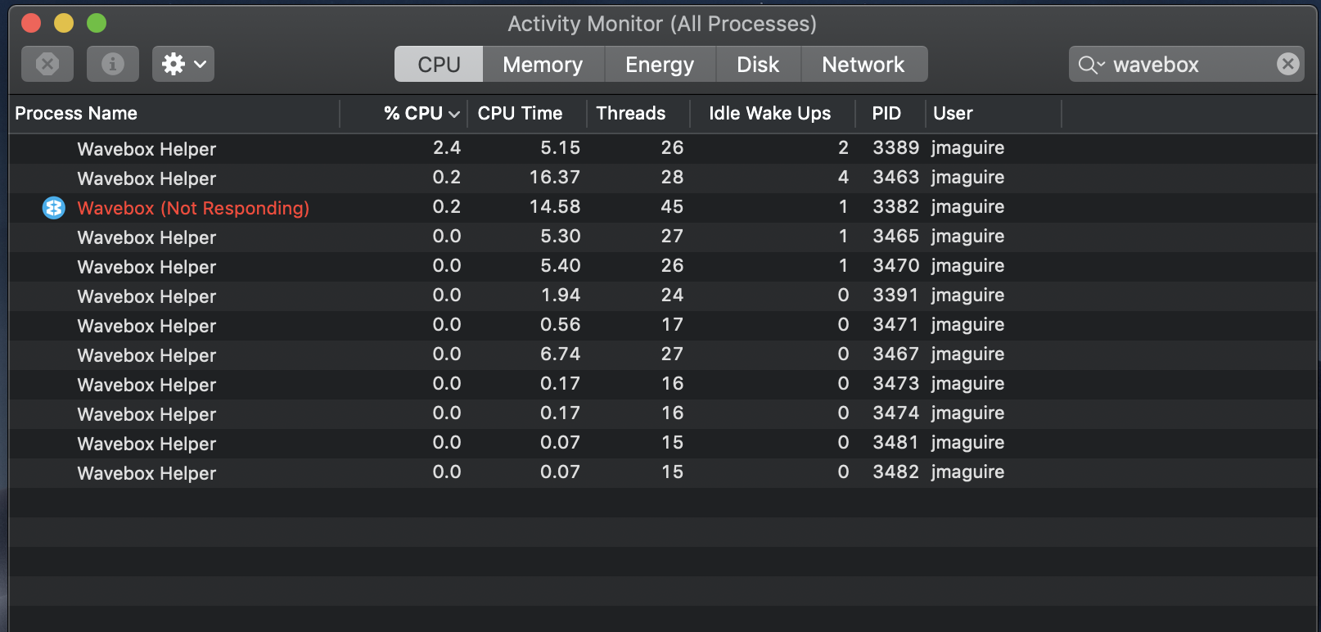Switch to the Energy tab
1321x632 pixels.
pos(660,64)
